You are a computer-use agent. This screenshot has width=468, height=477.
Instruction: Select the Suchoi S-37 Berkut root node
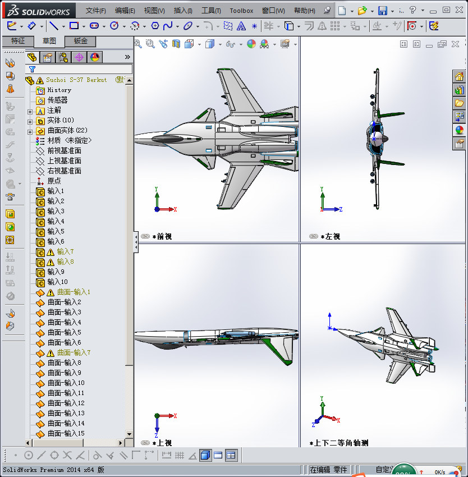coord(76,80)
